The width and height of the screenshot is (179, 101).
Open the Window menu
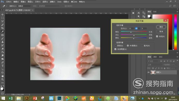(74, 2)
